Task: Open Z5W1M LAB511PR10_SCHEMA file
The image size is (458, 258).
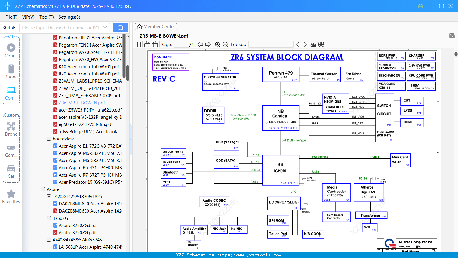Action: pos(91,81)
